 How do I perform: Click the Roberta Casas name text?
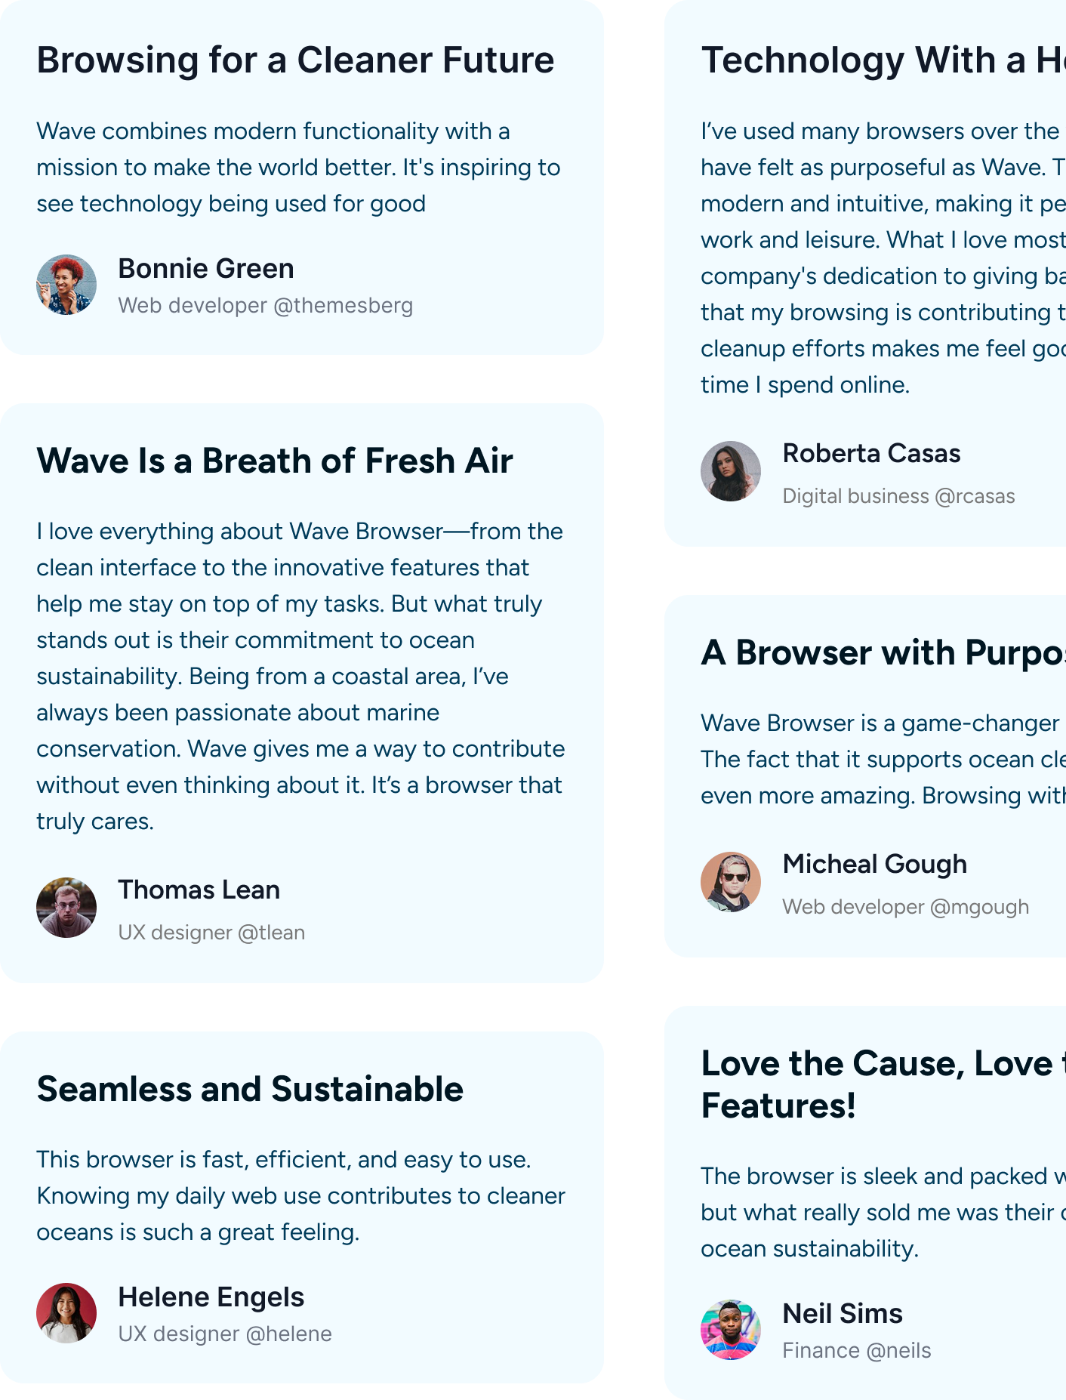point(872,453)
